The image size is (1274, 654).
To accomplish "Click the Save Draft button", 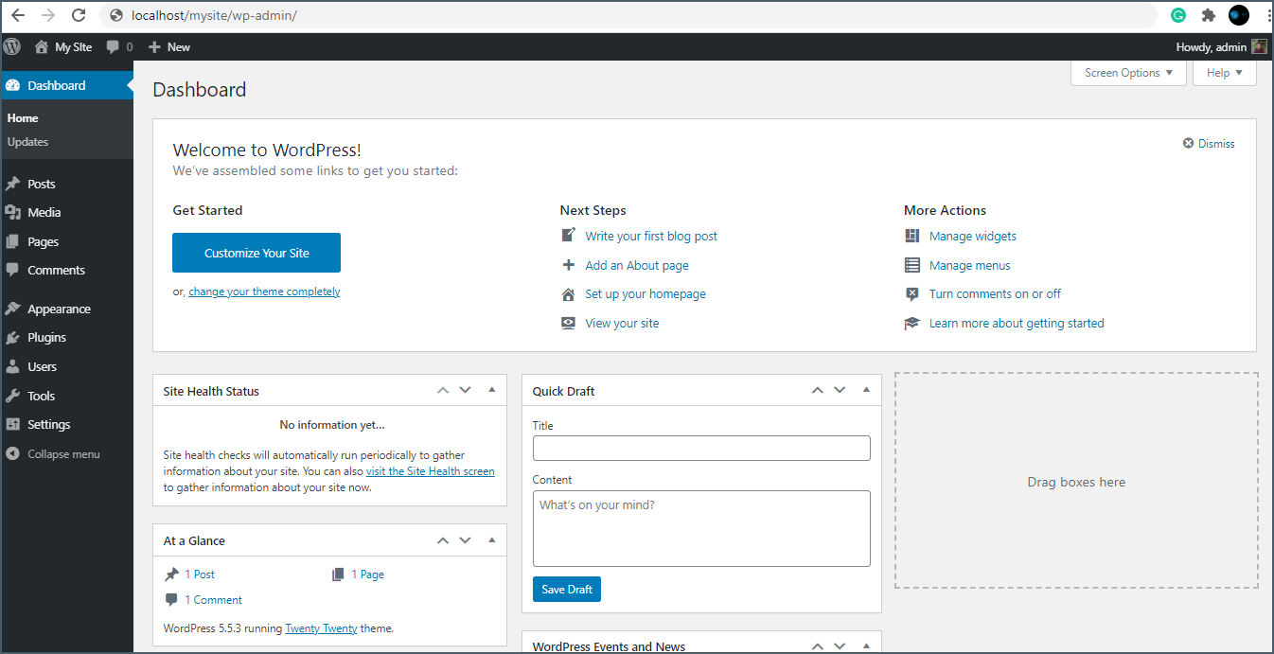I will (567, 589).
